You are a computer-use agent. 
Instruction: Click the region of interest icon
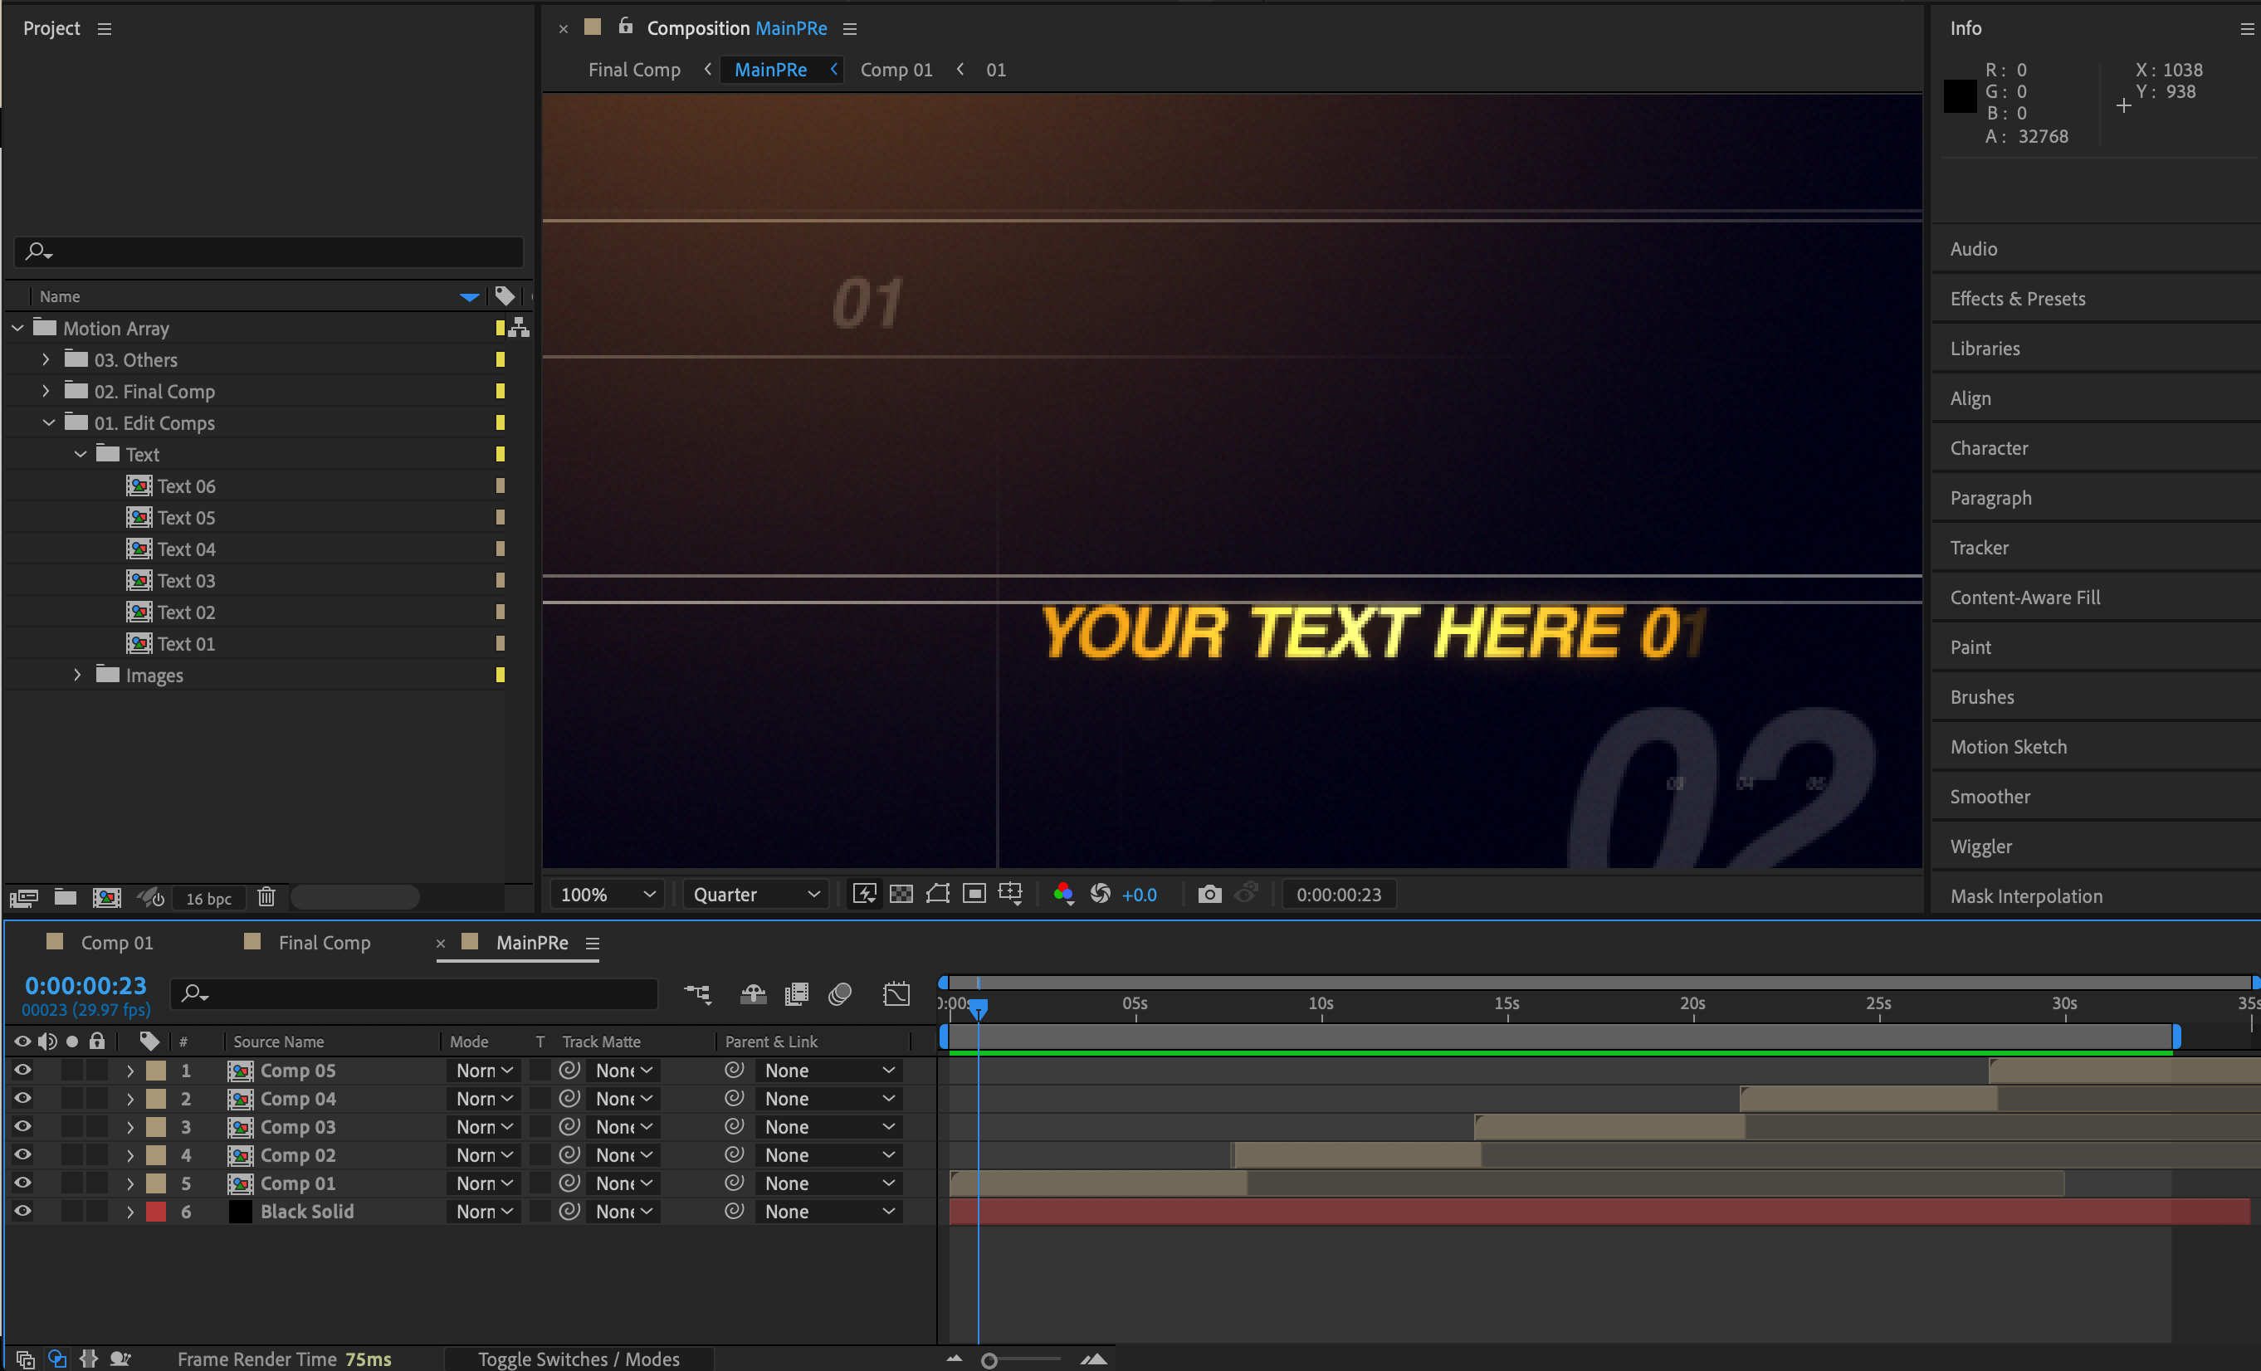point(974,894)
